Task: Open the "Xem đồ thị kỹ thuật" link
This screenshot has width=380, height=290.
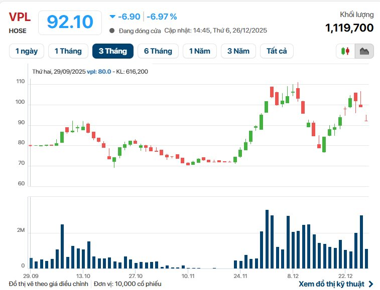Action: pos(332,284)
